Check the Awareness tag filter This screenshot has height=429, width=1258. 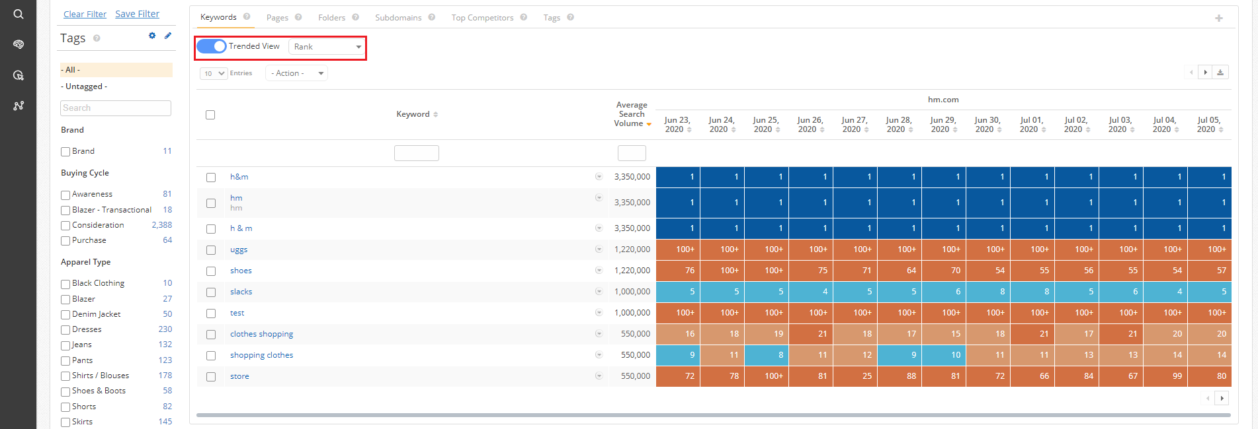point(65,195)
